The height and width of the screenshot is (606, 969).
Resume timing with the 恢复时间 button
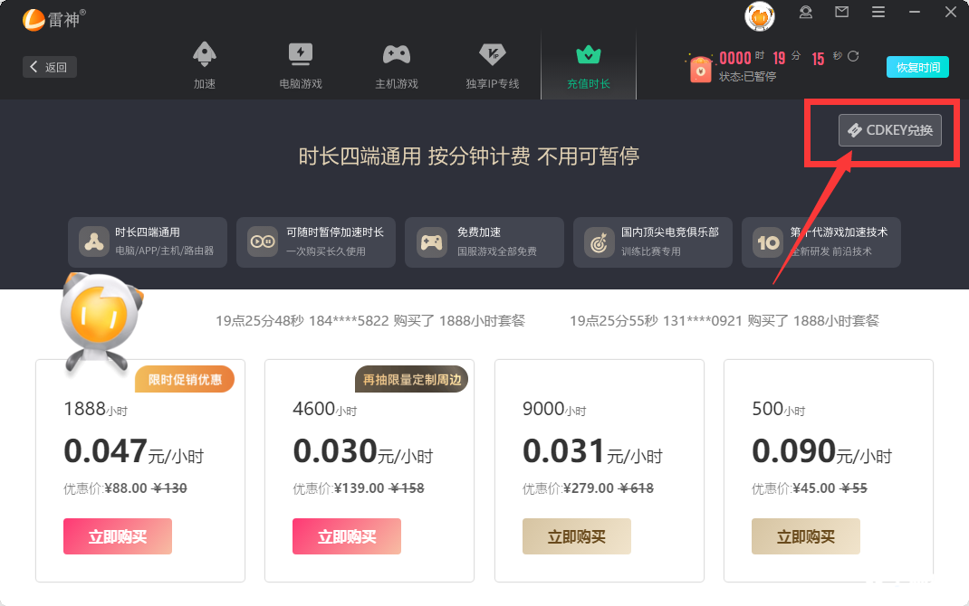(916, 67)
